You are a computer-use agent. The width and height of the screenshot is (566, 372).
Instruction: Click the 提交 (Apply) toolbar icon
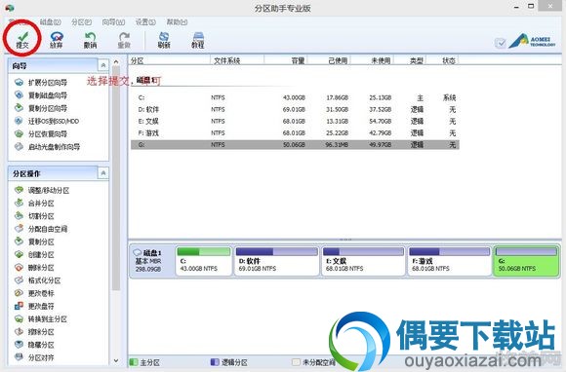[22, 40]
